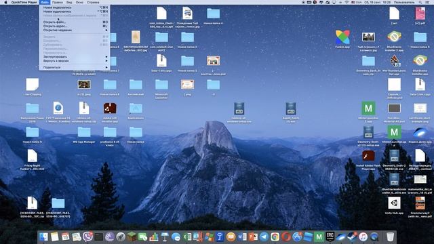Viewport: 434px width, 244px height.
Task: Select the 'Новая папка 4' folder
Action: [x=214, y=14]
